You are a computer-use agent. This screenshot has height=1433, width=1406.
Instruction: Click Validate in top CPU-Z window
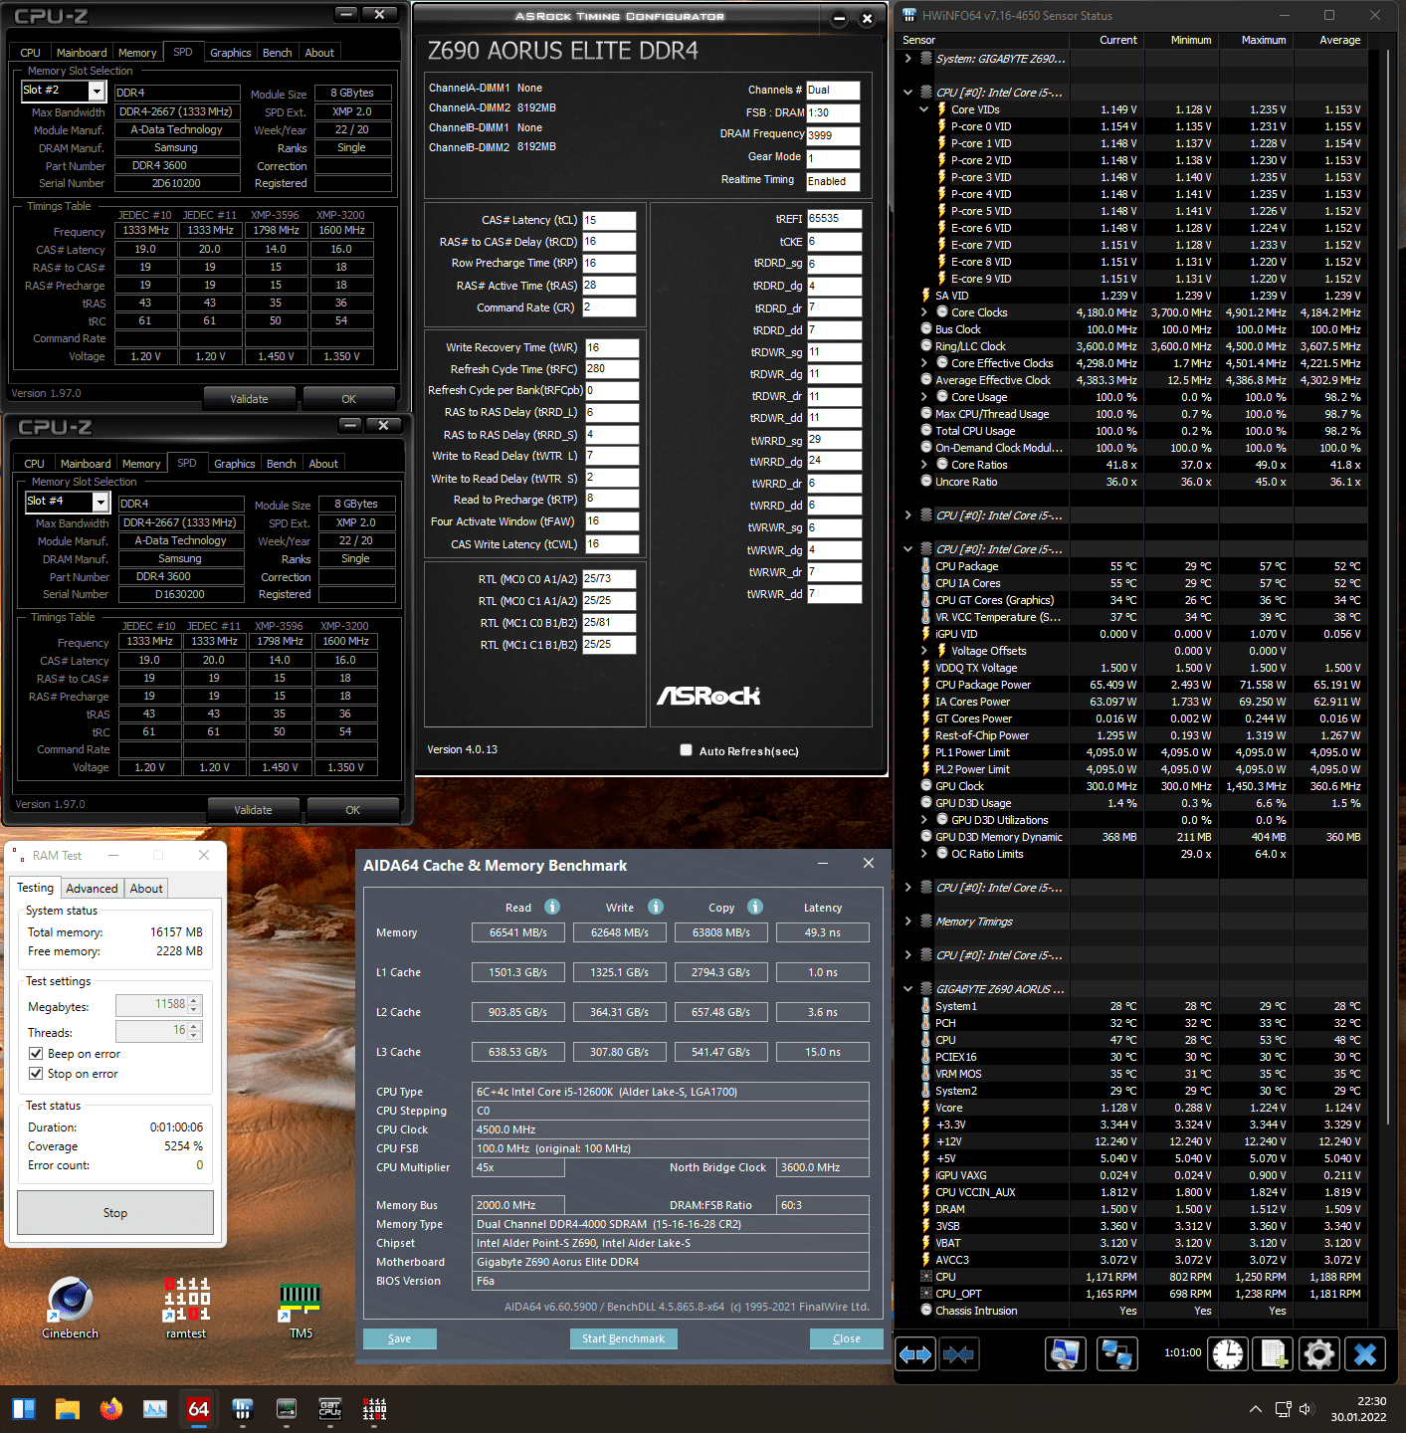point(250,399)
